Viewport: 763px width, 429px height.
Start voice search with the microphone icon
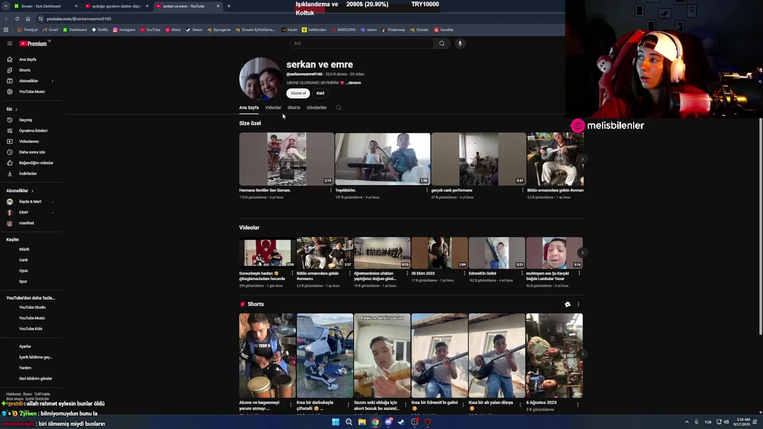point(460,43)
